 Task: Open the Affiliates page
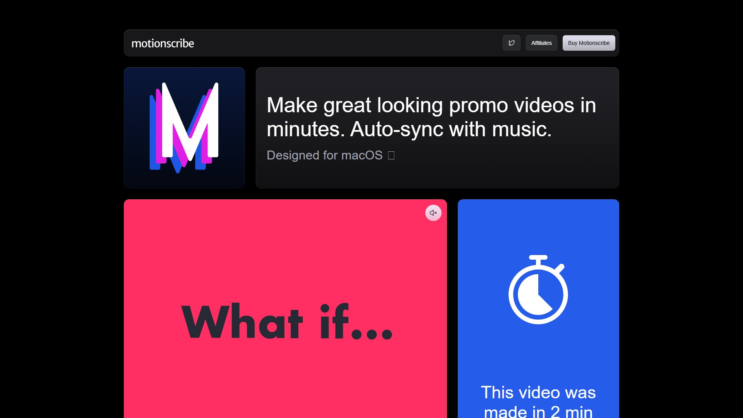click(541, 43)
